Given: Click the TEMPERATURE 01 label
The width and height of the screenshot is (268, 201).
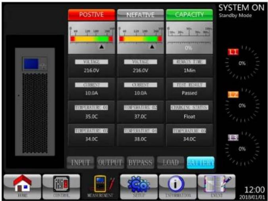Looking at the screenshot, I should [x=92, y=107].
